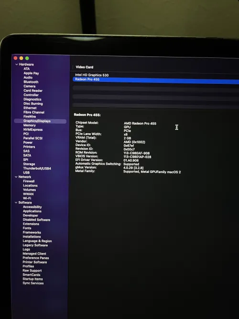The height and width of the screenshot is (319, 239).
Task: Click the Device ID value 0x67ef
Action: coord(129,146)
